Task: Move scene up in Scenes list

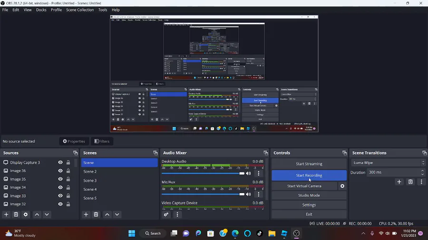Action: click(107, 214)
